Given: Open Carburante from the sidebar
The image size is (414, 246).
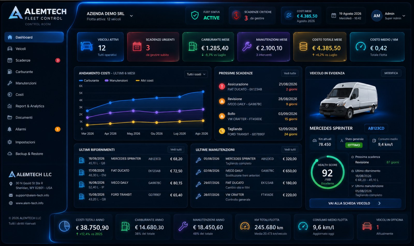Looking at the screenshot, I should (34, 72).
